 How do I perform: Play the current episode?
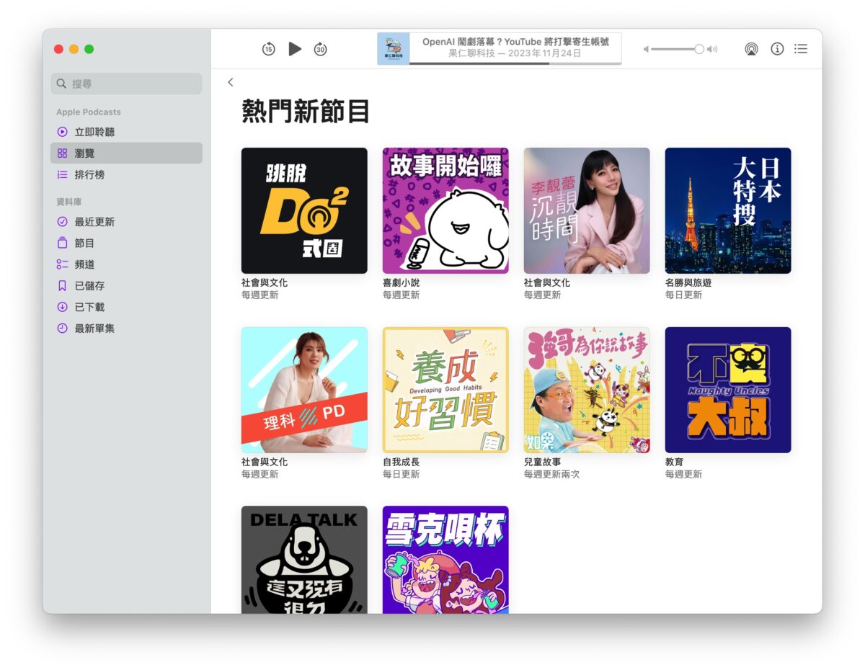[x=295, y=49]
